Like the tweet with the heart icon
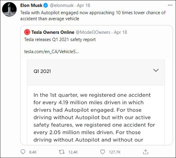The width and height of the screenshot is (176, 158). [x=102, y=152]
